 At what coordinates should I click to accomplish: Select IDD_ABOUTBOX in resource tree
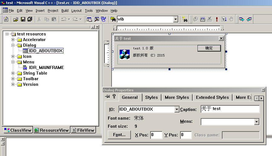tap(46, 51)
